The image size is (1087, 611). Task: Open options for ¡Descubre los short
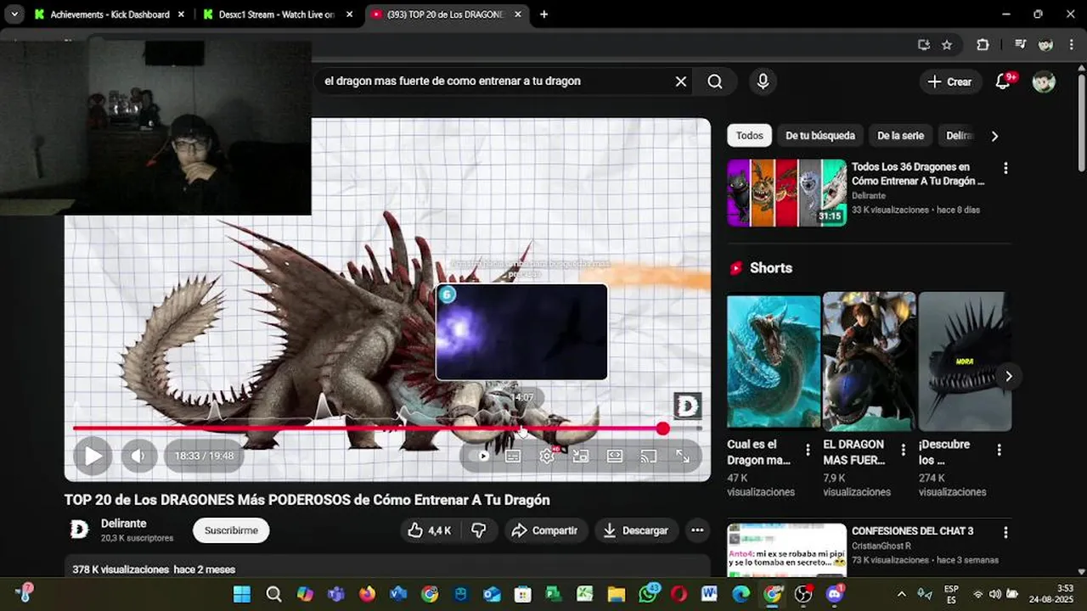click(999, 450)
